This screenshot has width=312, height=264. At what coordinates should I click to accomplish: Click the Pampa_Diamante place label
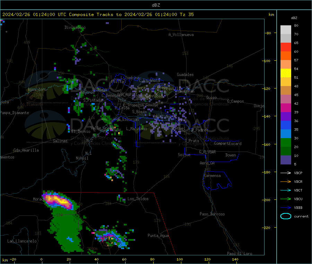15,113
